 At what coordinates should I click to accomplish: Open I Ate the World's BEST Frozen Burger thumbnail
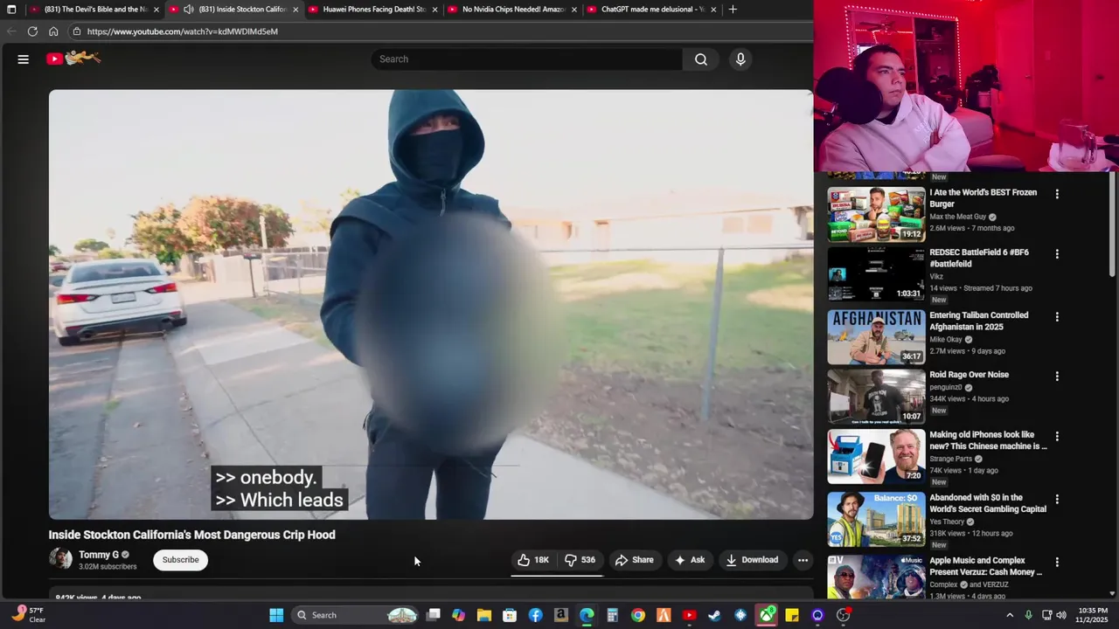876,214
